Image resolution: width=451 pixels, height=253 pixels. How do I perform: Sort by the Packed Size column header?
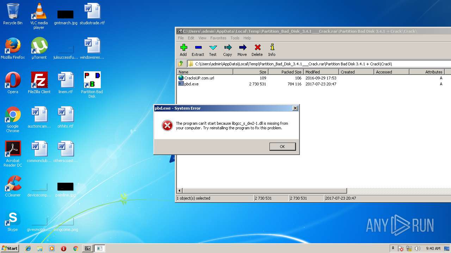pyautogui.click(x=286, y=72)
